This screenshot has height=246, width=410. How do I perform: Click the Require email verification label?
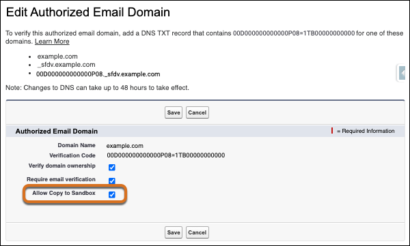point(61,179)
